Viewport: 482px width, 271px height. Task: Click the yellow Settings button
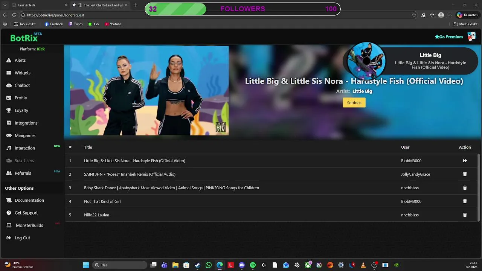pos(354,103)
